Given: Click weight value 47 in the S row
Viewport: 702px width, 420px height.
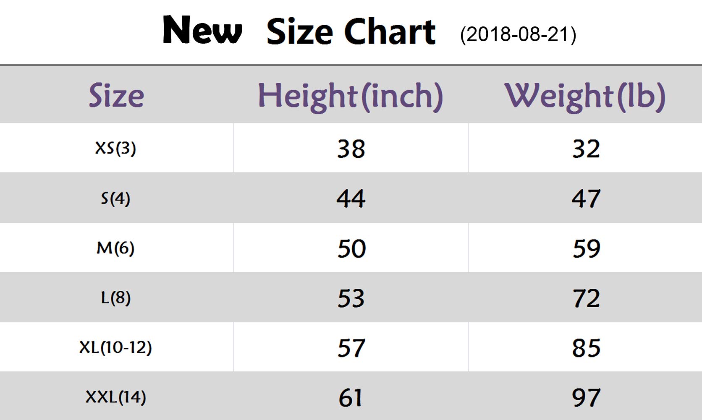Looking at the screenshot, I should pos(586,198).
